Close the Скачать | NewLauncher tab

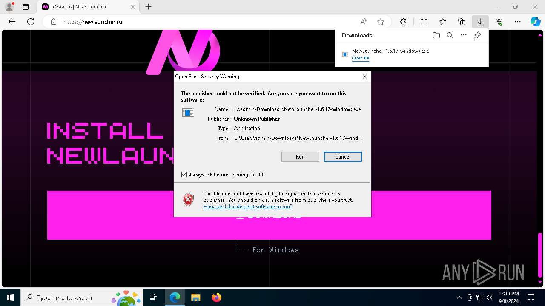tap(133, 7)
